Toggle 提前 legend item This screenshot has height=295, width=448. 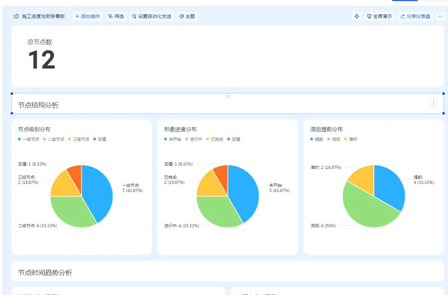(x=317, y=139)
